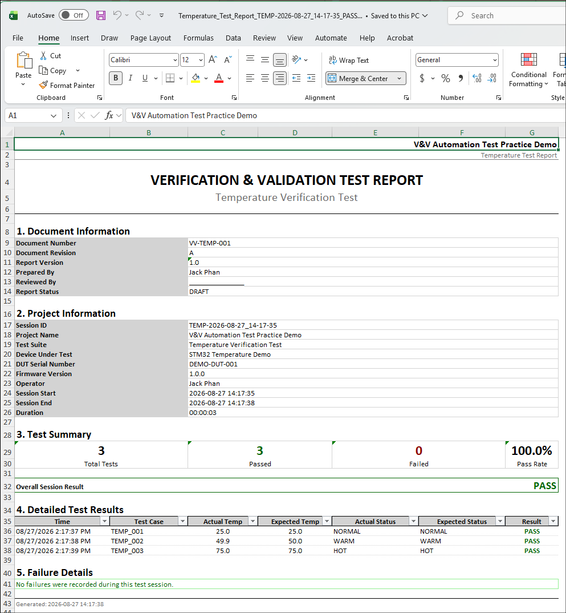
Task: Decrease font size with the small A icon
Action: 228,60
